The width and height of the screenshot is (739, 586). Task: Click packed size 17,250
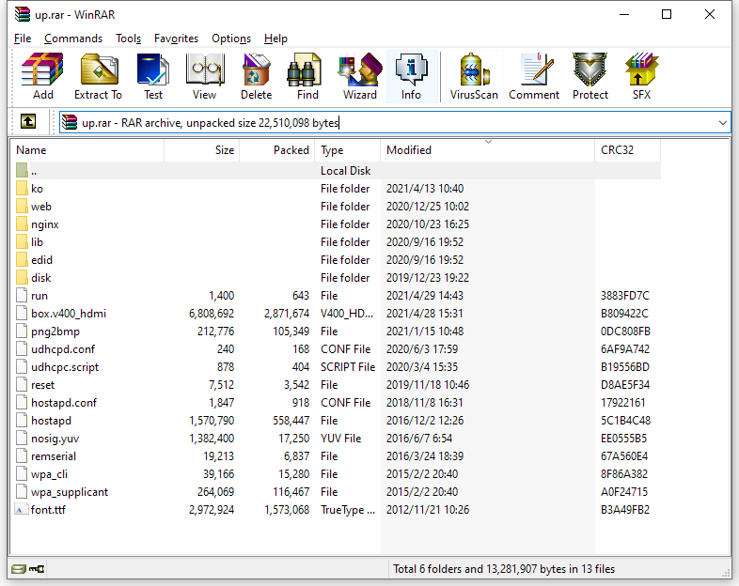click(293, 439)
